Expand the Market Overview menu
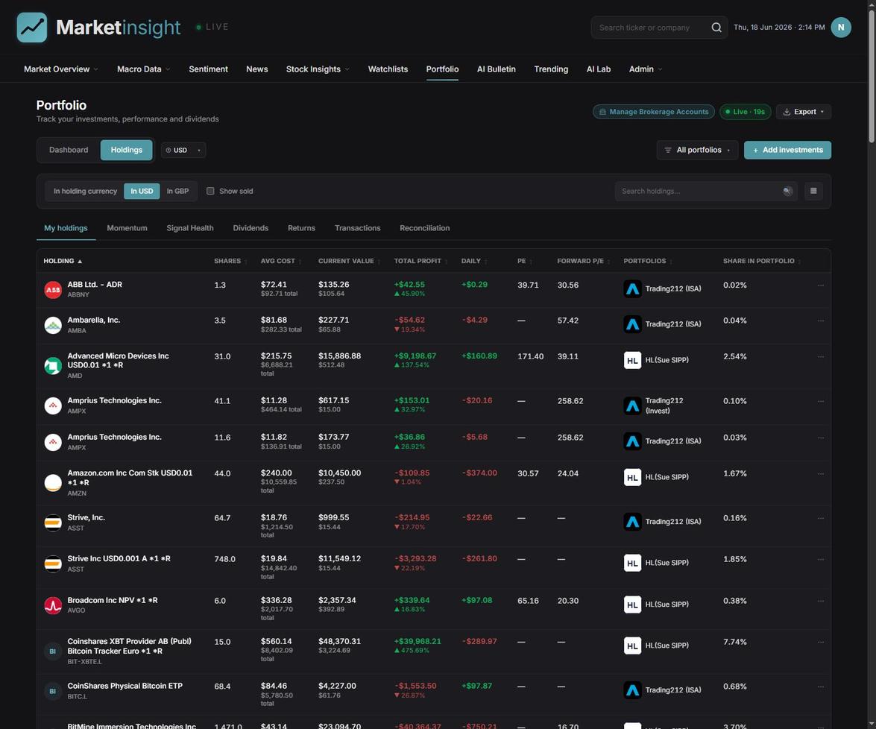 [61, 69]
